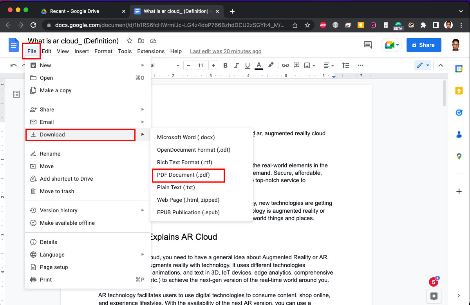This screenshot has width=470, height=305.
Task: Open the text color picker
Action: click(258, 65)
